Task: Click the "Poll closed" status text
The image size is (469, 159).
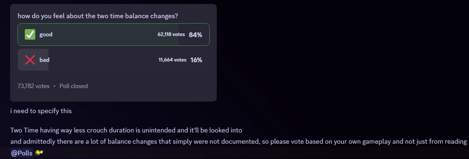Action: tap(74, 86)
